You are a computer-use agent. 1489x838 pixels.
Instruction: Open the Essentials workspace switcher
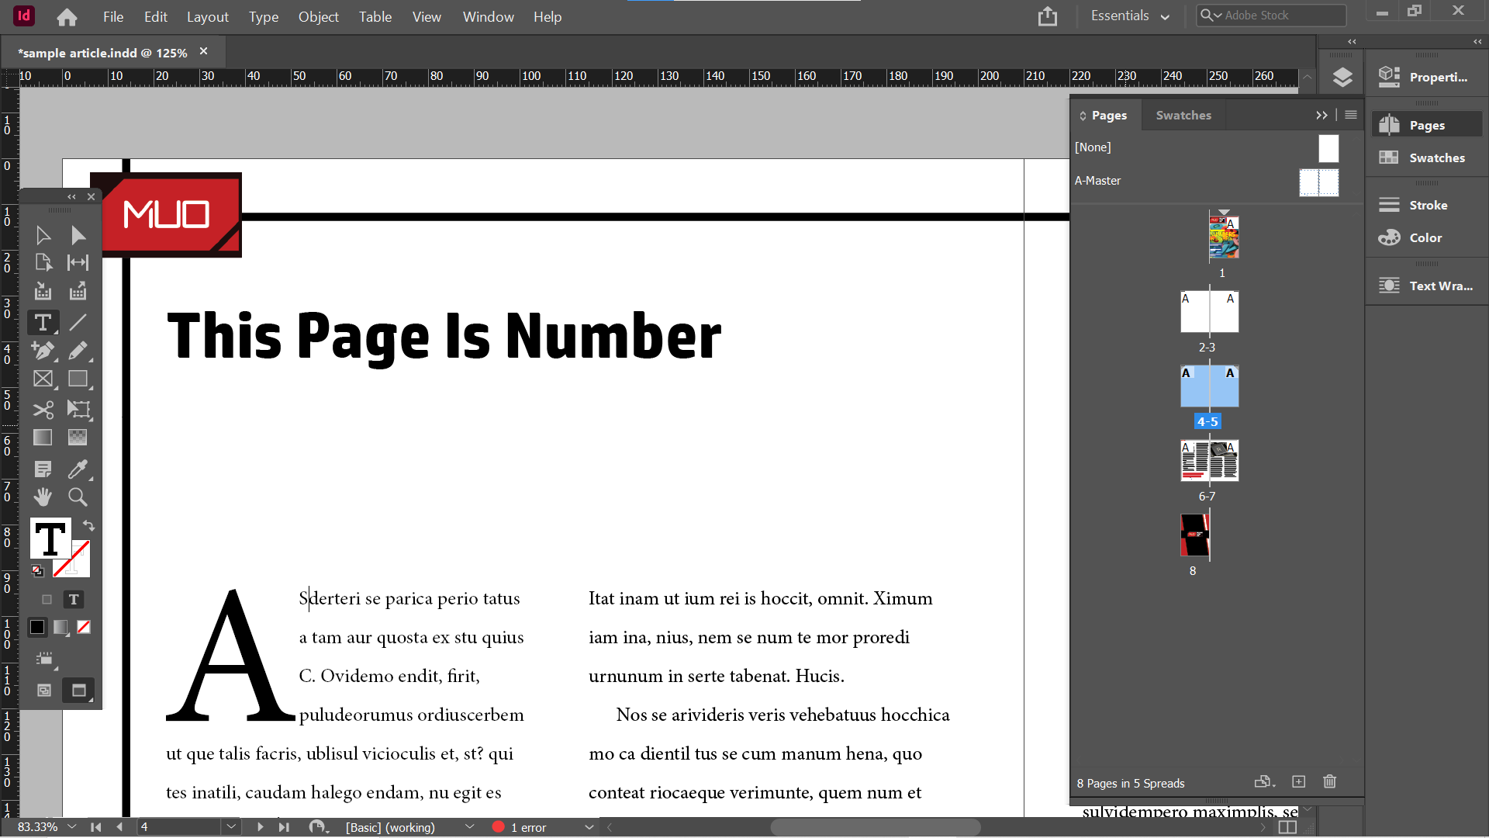[1129, 15]
